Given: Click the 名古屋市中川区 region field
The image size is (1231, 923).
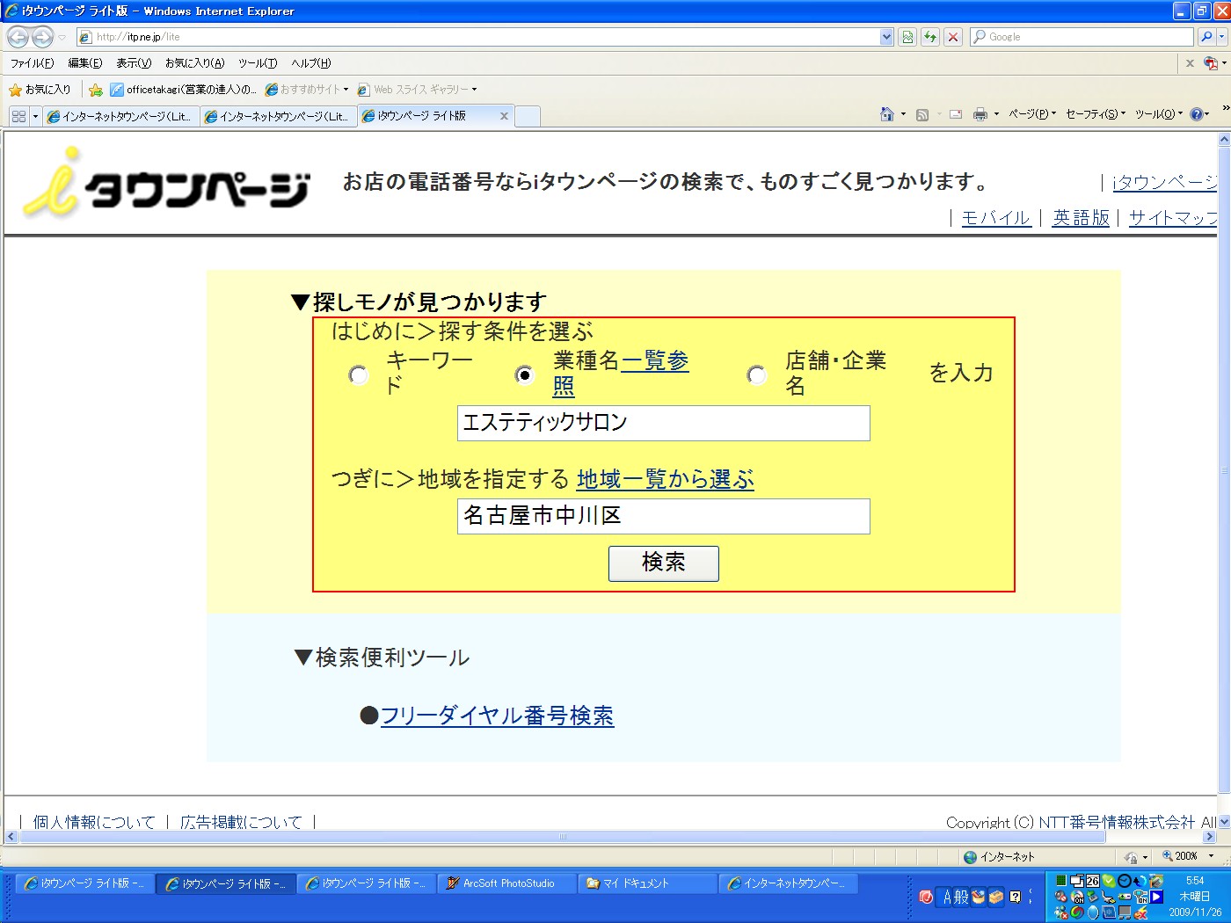Looking at the screenshot, I should click(664, 516).
